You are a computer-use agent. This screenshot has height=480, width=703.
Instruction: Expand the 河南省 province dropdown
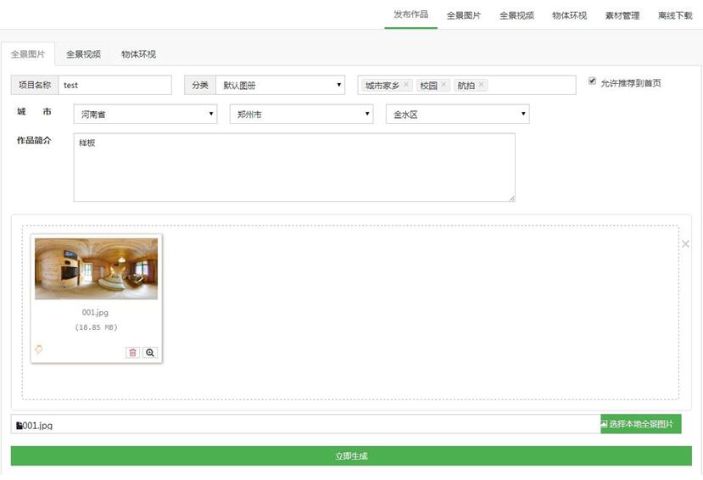[x=145, y=114]
